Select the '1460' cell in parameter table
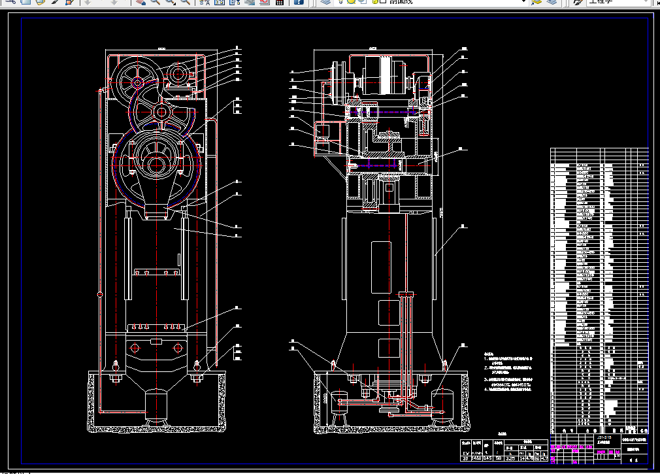This screenshot has width=660, height=474. click(x=476, y=458)
